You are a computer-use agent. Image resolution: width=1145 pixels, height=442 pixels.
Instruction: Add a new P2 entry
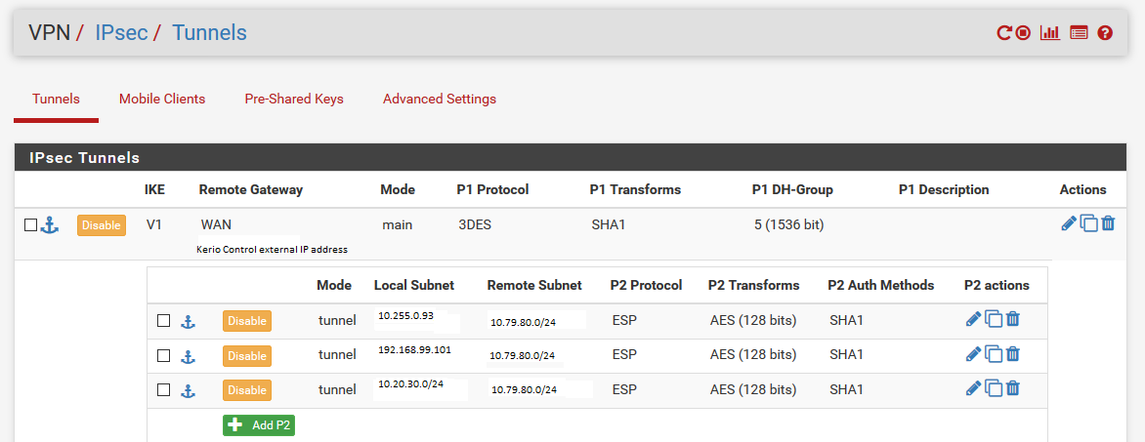click(259, 425)
